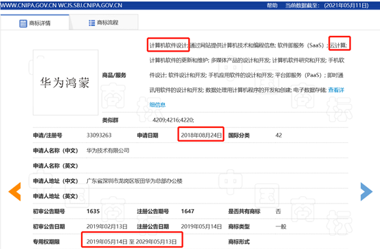Click the 是否共有商标 label

[x=245, y=211]
